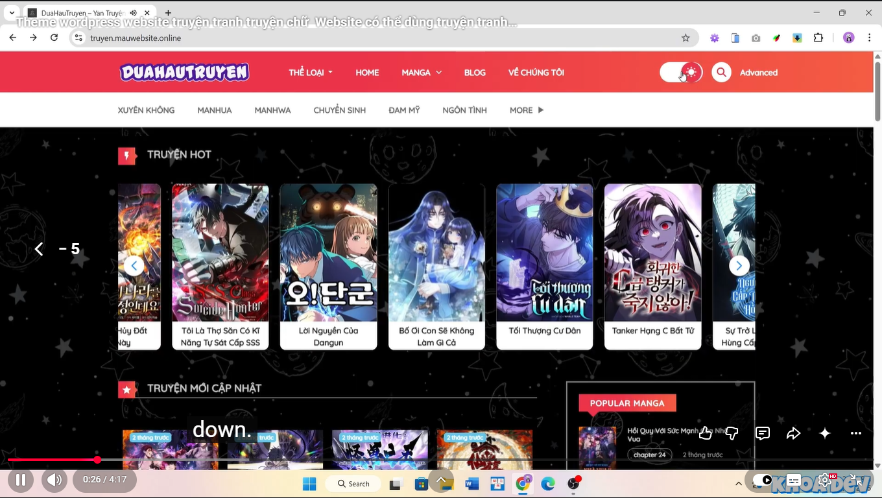Open Microsoft Edge from taskbar
Viewport: 882px width, 498px height.
(548, 484)
